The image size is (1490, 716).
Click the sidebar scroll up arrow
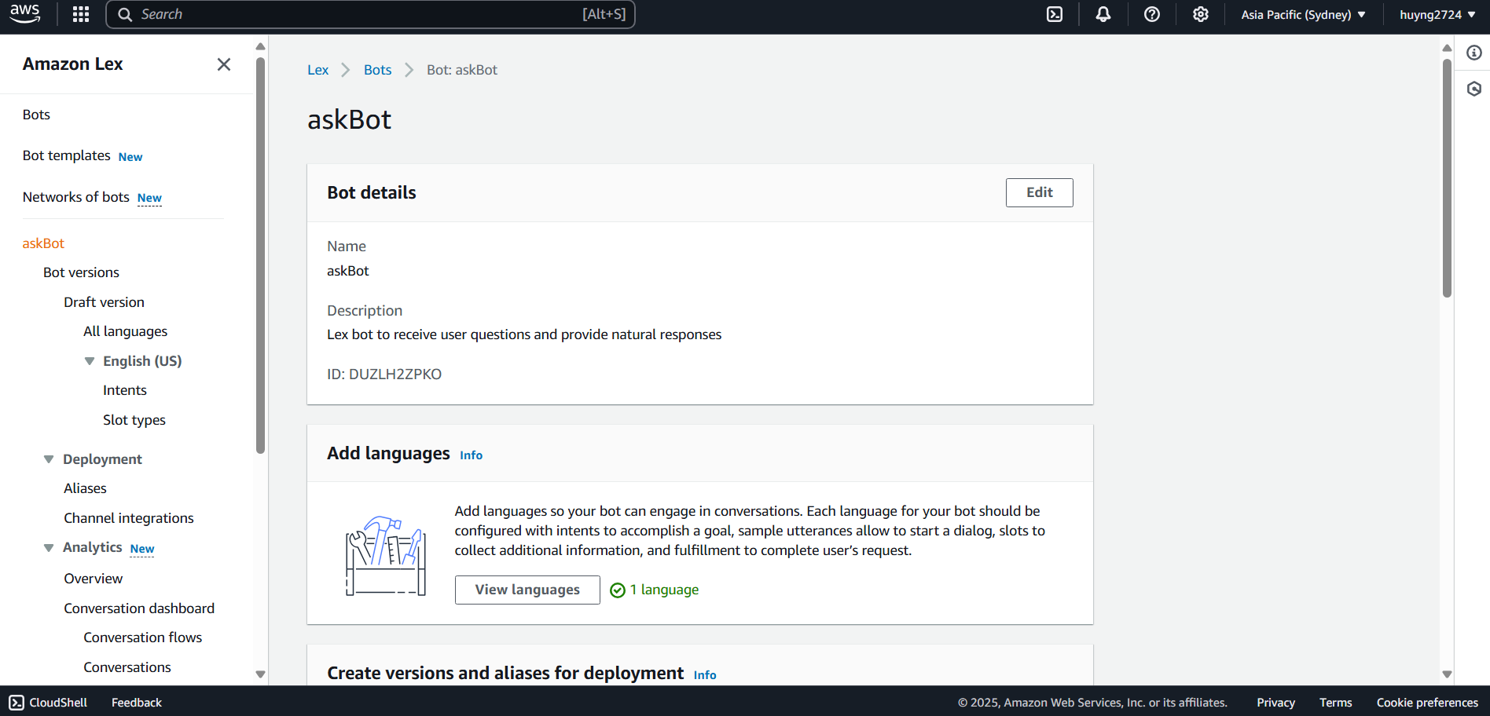coord(260,46)
